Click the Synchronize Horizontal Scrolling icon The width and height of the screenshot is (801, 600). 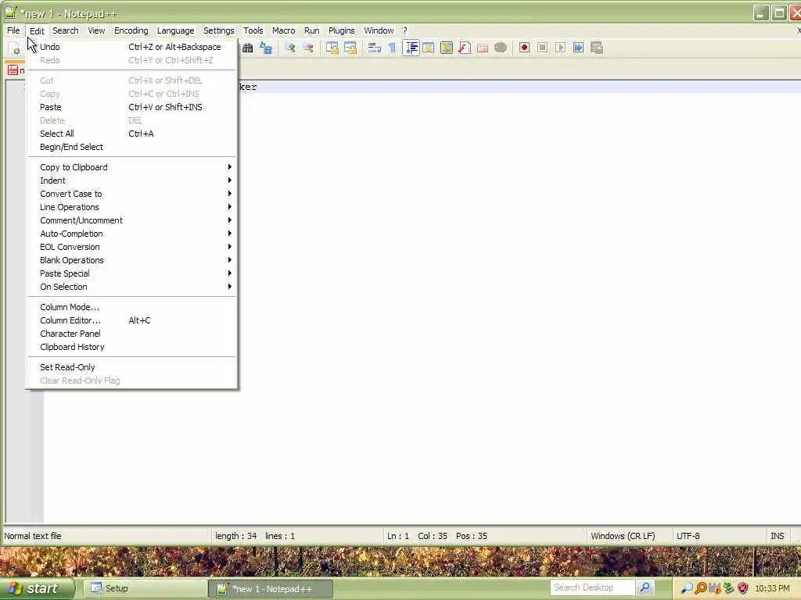point(350,48)
